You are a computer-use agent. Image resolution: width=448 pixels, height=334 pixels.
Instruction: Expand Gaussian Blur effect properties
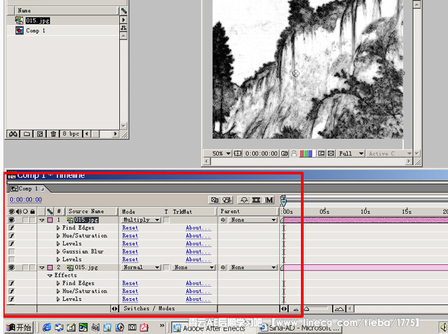[58, 252]
